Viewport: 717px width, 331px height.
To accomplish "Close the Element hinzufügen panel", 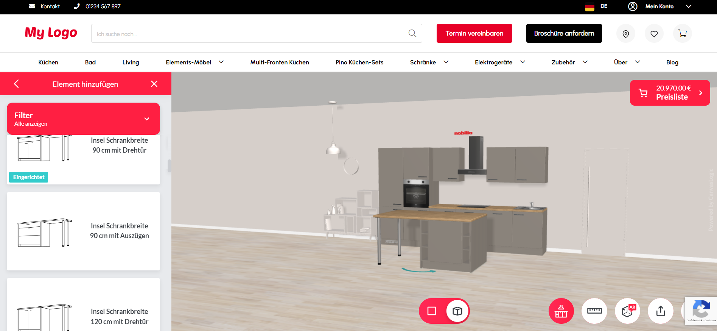I will pyautogui.click(x=154, y=84).
